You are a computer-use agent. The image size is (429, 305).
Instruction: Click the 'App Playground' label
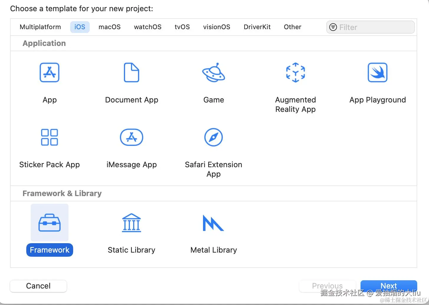378,100
